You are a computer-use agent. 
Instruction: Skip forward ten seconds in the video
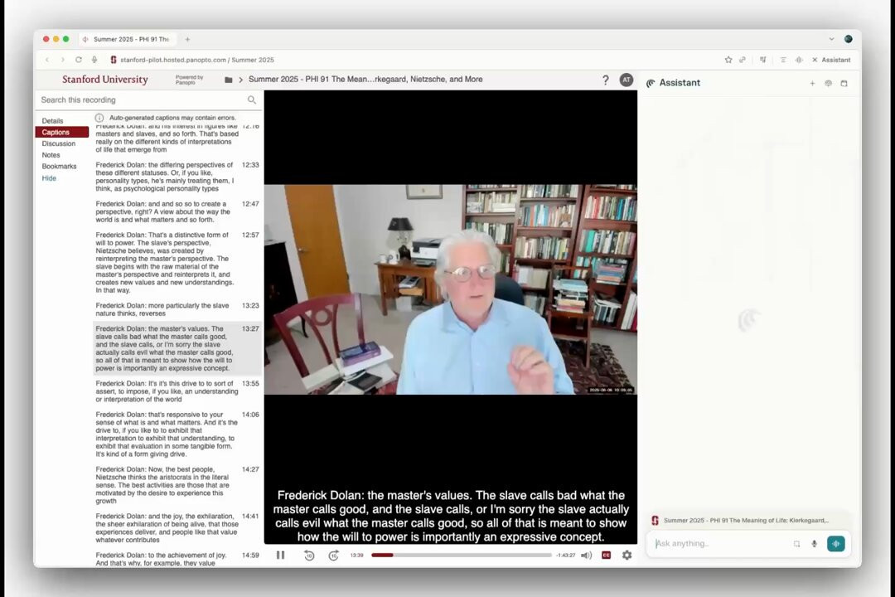pyautogui.click(x=334, y=556)
